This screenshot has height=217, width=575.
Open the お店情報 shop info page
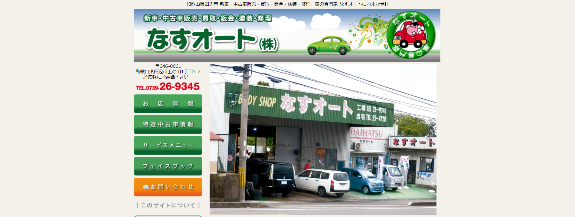pyautogui.click(x=168, y=104)
